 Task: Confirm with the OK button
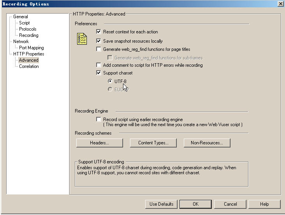[x=195, y=204]
